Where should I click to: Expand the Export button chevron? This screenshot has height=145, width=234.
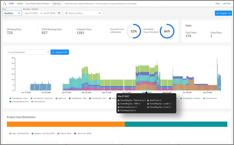point(229,13)
